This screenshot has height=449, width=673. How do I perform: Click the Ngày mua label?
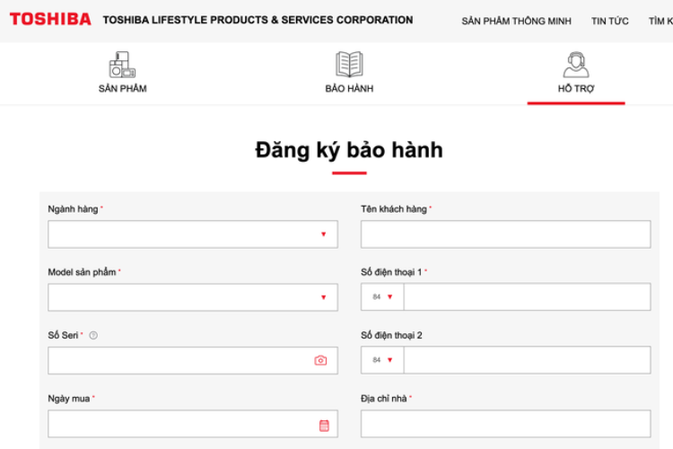[x=69, y=399]
